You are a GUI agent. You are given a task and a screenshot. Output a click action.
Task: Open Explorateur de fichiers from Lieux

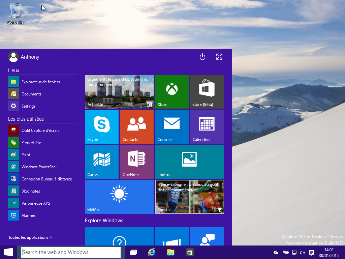[x=40, y=82]
